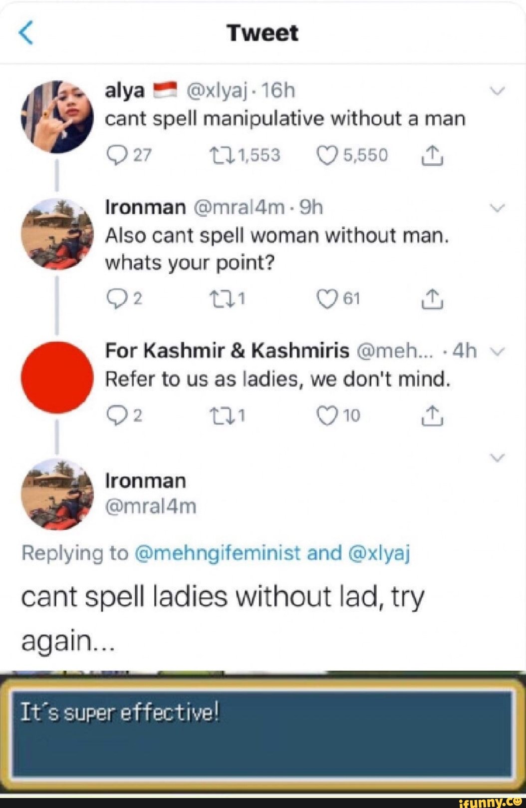Like Ironman's tweet with 61 likes
The height and width of the screenshot is (808, 526).
pyautogui.click(x=327, y=299)
